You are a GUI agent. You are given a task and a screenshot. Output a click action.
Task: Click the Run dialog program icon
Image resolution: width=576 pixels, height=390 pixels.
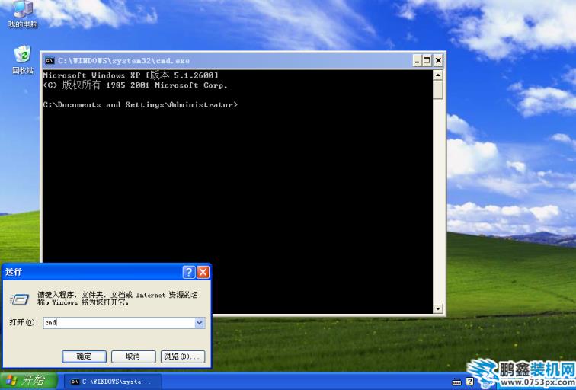(x=19, y=299)
